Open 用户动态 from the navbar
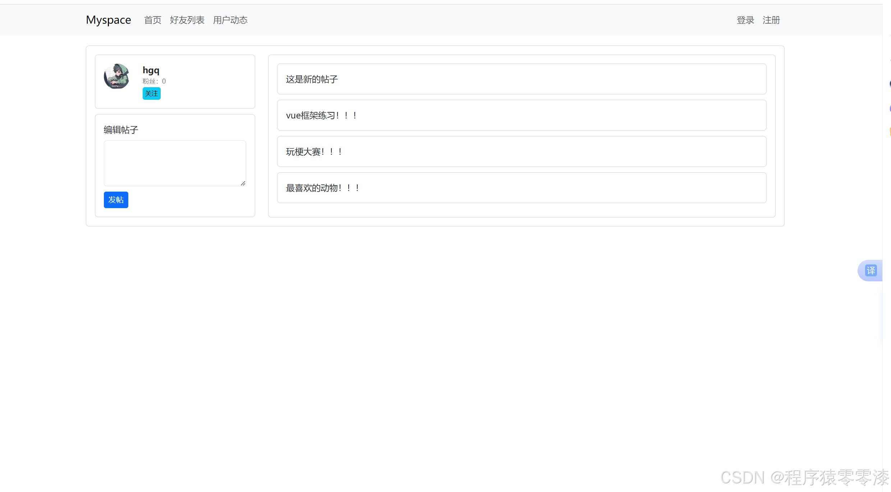This screenshot has height=492, width=891. point(230,20)
